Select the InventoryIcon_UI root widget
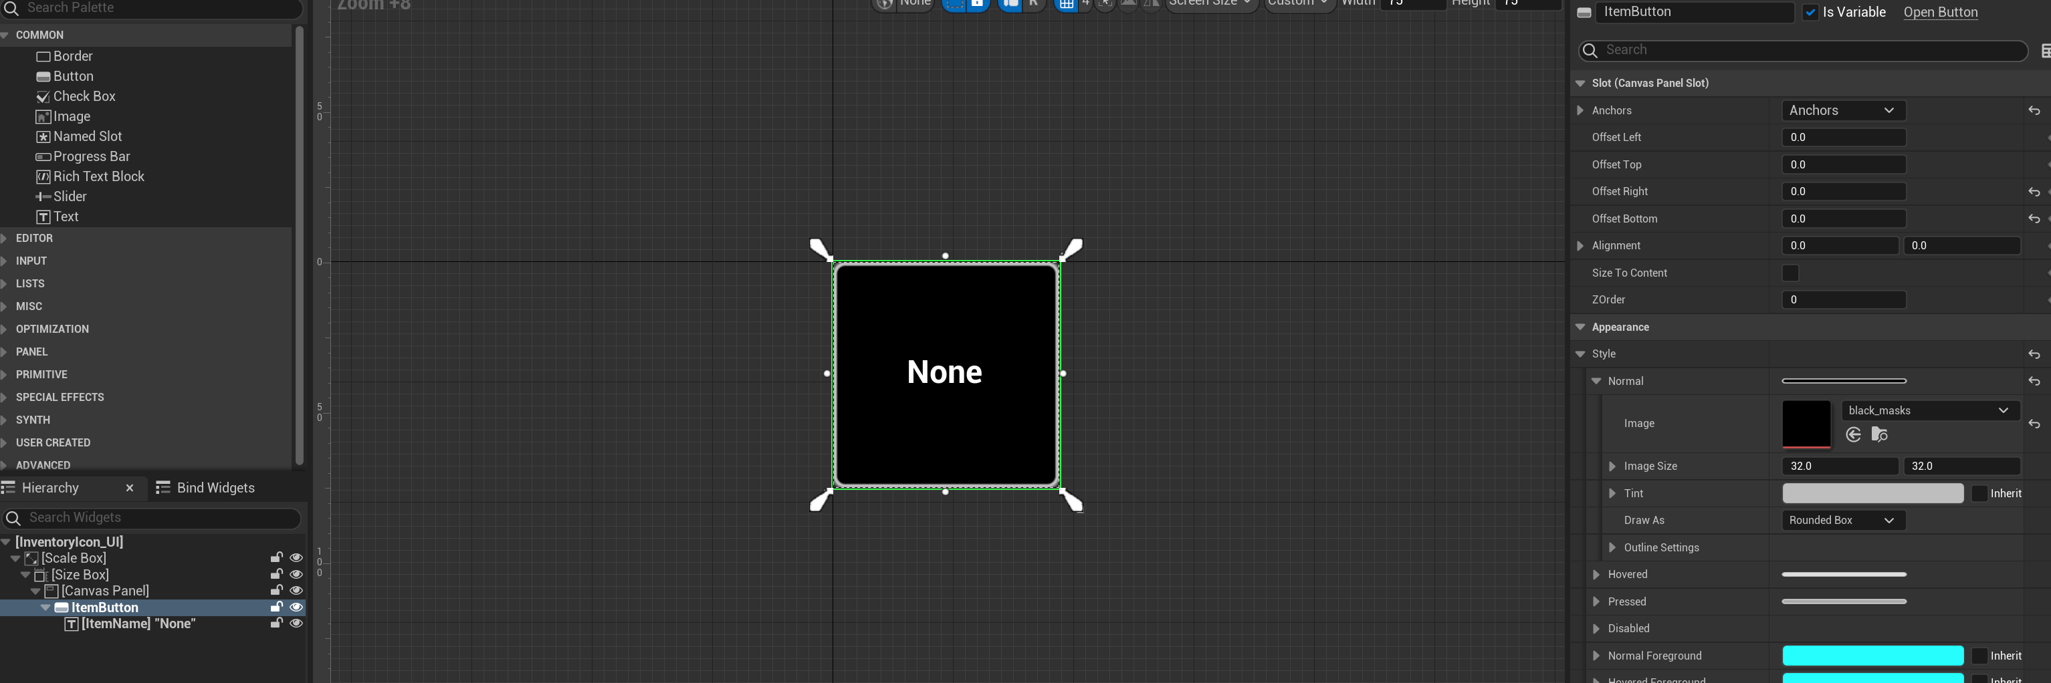 (70, 542)
